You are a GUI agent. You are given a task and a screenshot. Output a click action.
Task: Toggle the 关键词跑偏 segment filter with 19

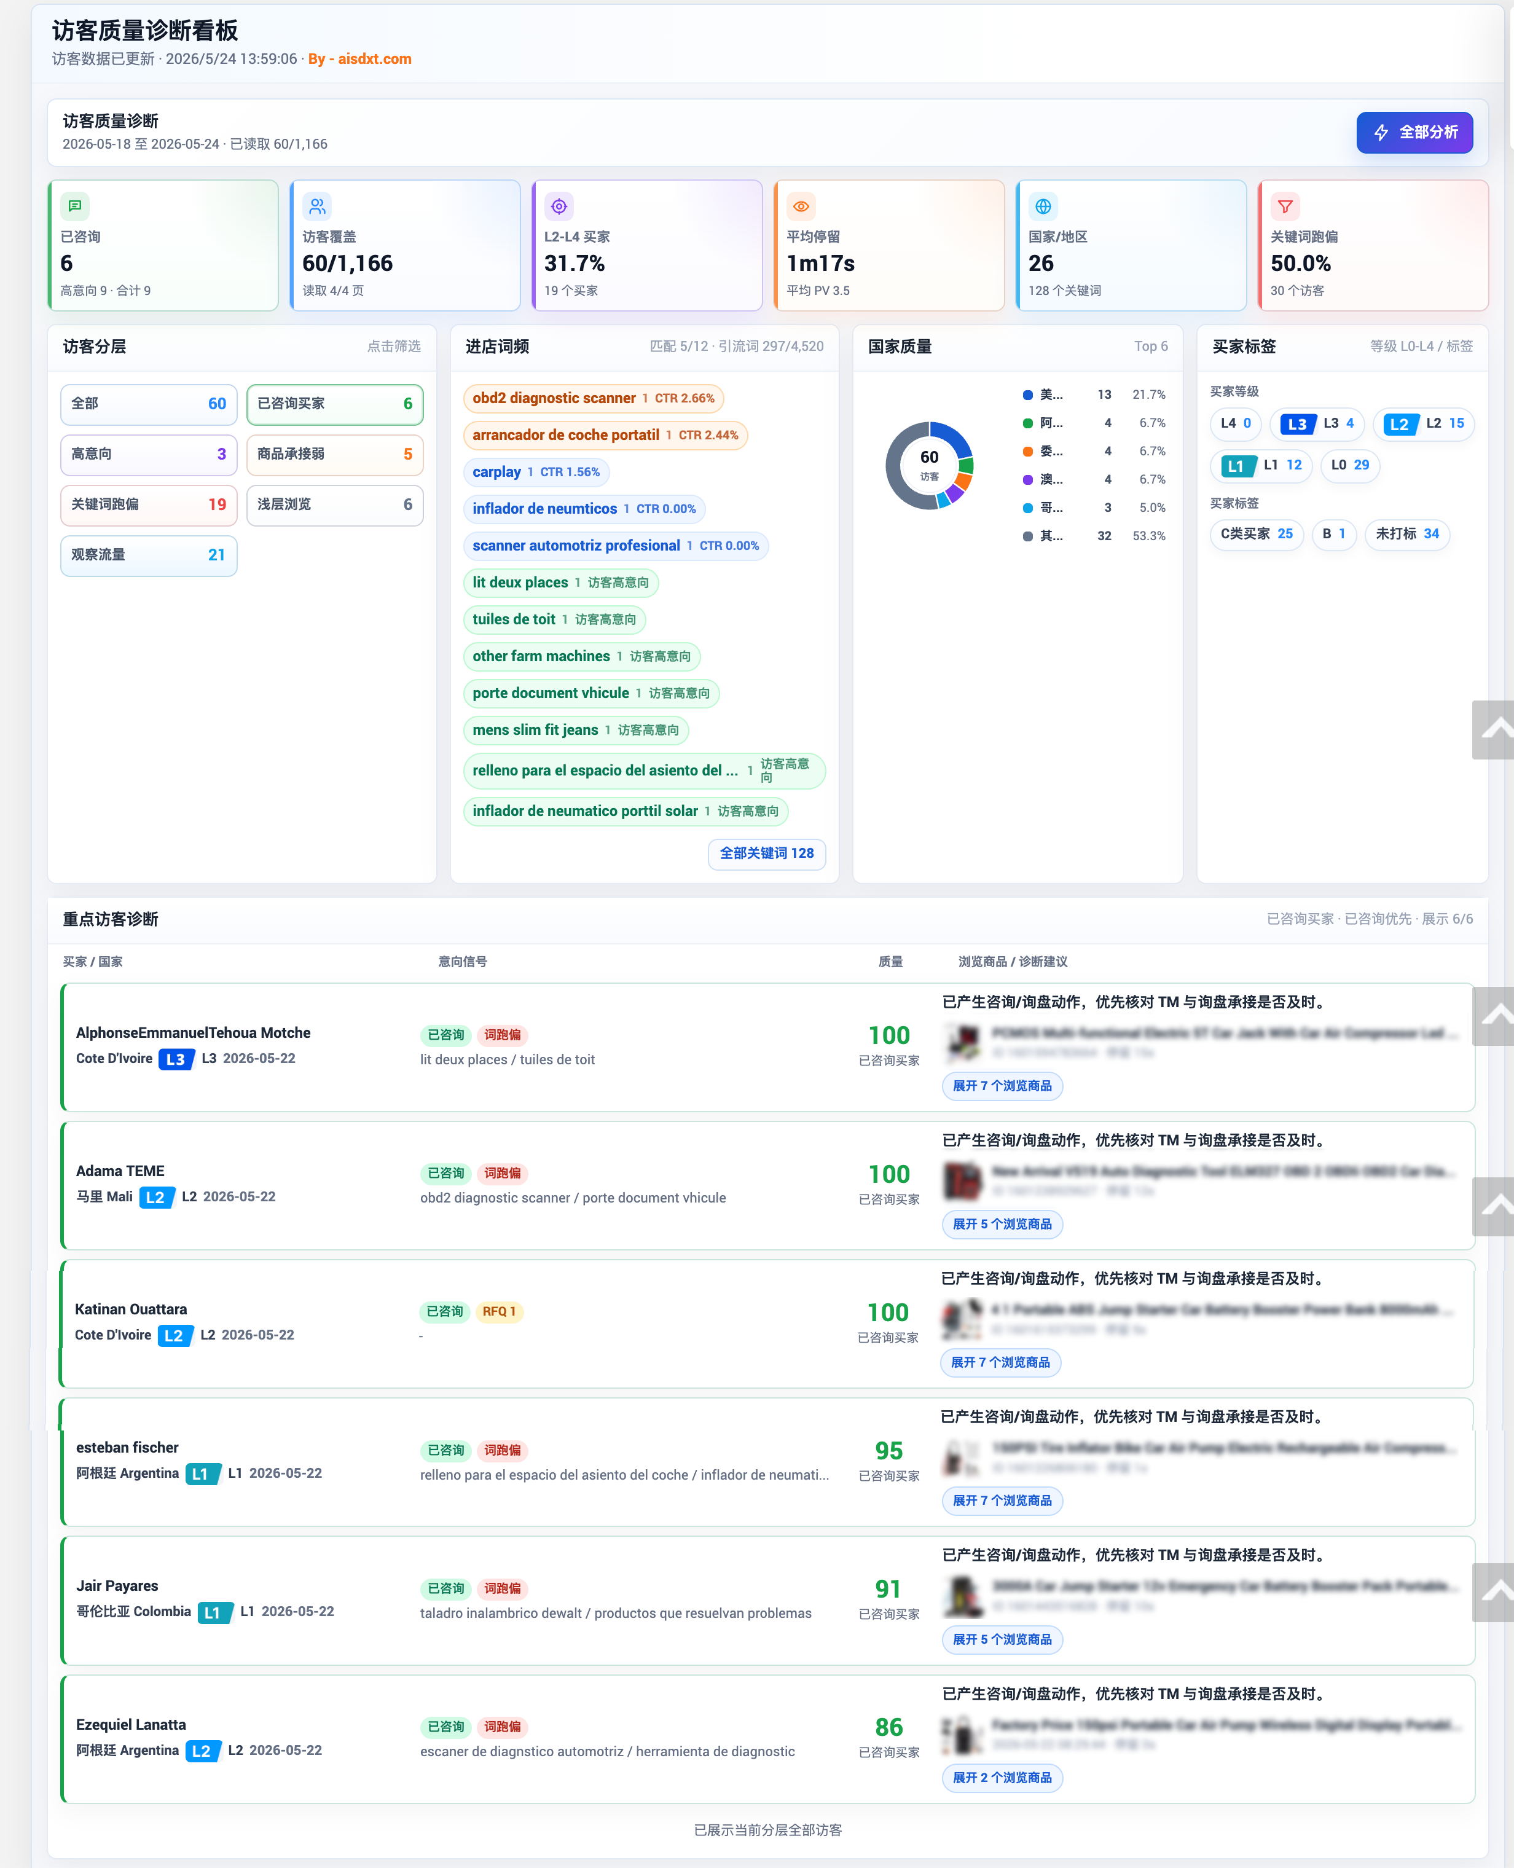pyautogui.click(x=149, y=505)
